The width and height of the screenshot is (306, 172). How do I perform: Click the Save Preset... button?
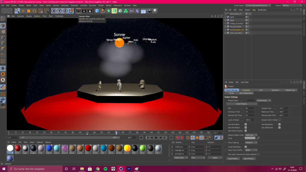tap(249, 159)
